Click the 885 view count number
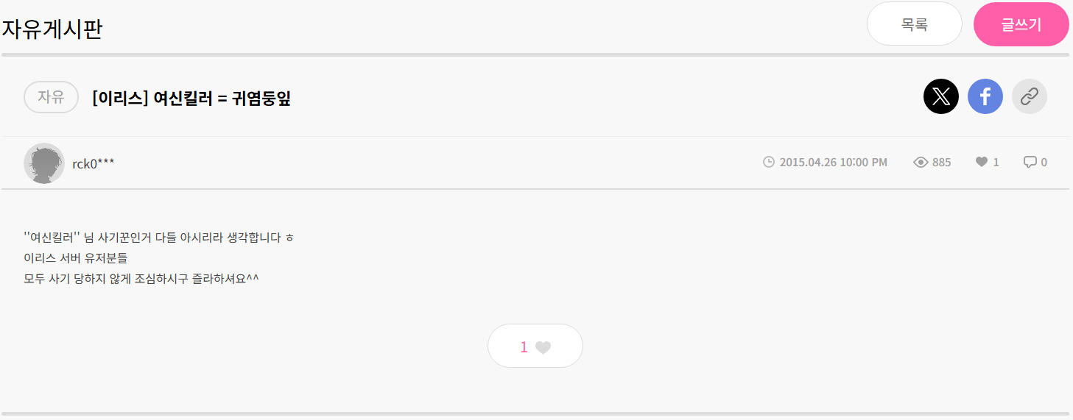Viewport: 1073px width, 420px height. click(x=941, y=162)
